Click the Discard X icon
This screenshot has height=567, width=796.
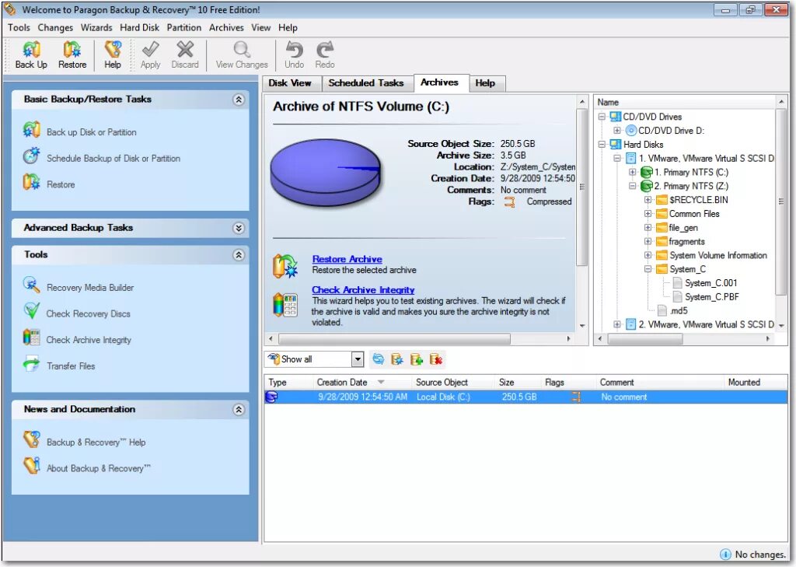185,50
